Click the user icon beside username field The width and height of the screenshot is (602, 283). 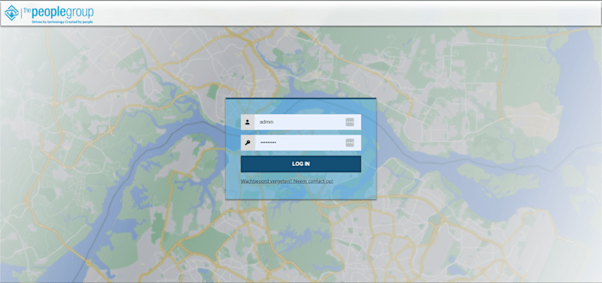tap(248, 122)
